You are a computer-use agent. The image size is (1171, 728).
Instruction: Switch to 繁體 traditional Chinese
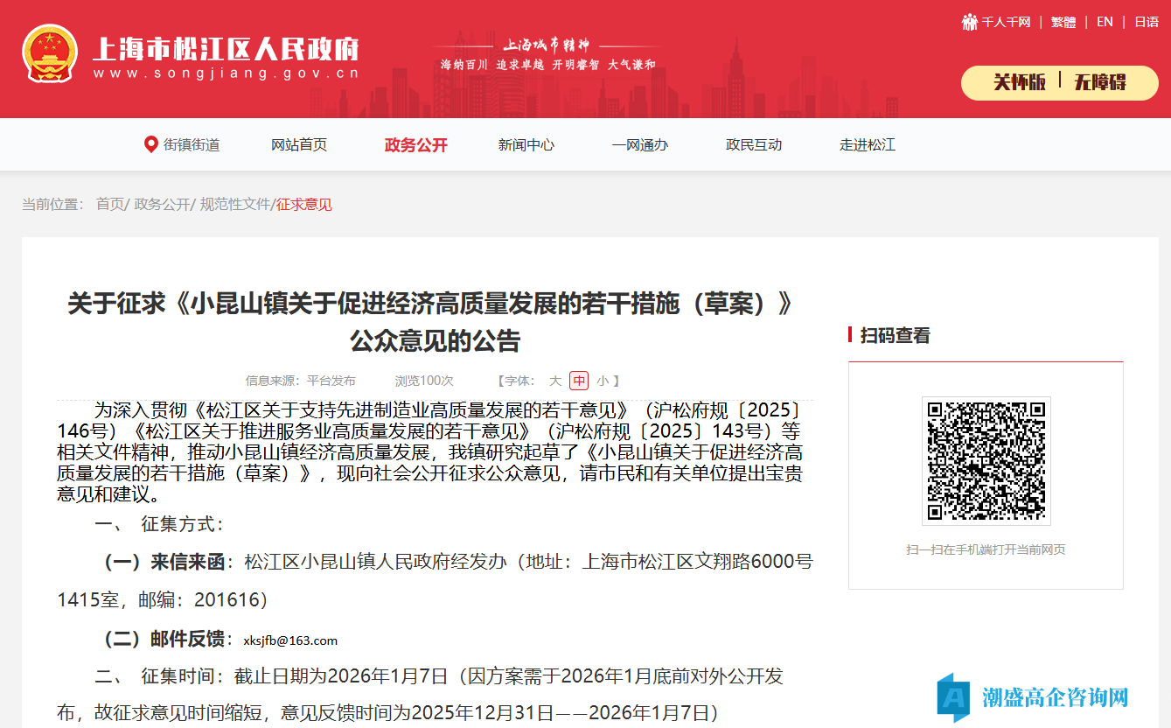tap(1063, 22)
